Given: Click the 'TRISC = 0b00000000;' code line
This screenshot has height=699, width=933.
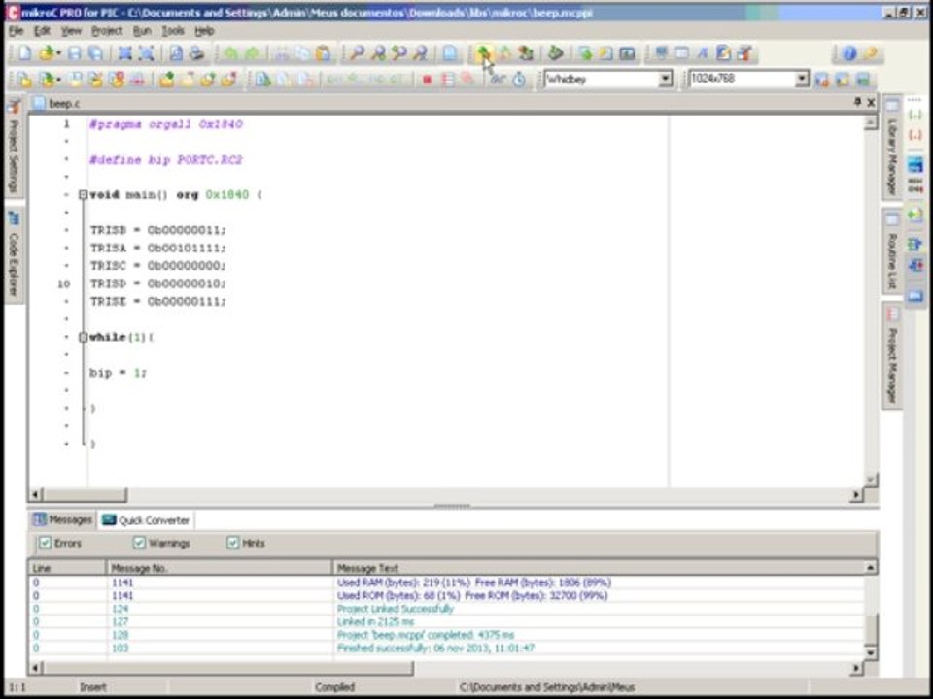Looking at the screenshot, I should [x=158, y=266].
